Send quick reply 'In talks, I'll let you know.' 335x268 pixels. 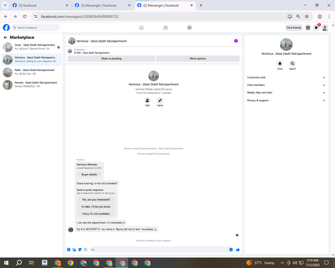pyautogui.click(x=96, y=207)
